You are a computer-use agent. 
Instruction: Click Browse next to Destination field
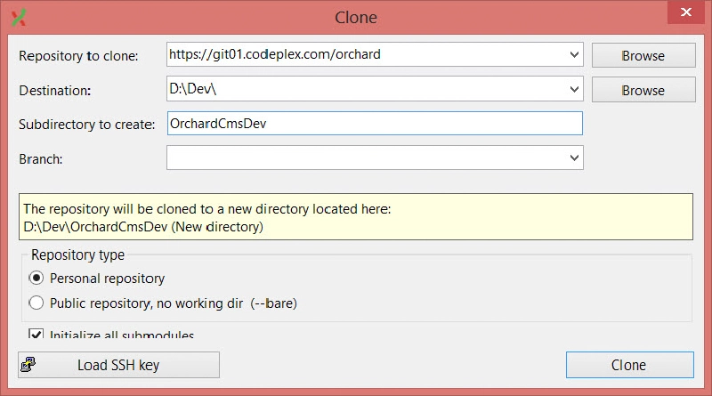pos(643,90)
